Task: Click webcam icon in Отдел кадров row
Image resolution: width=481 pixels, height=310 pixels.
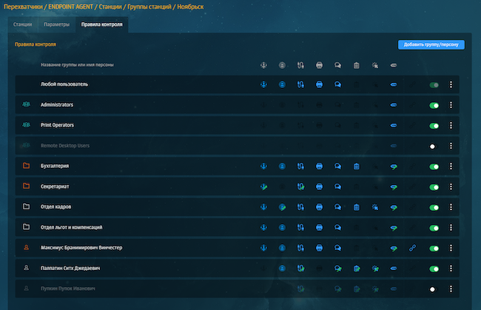Action: click(282, 207)
